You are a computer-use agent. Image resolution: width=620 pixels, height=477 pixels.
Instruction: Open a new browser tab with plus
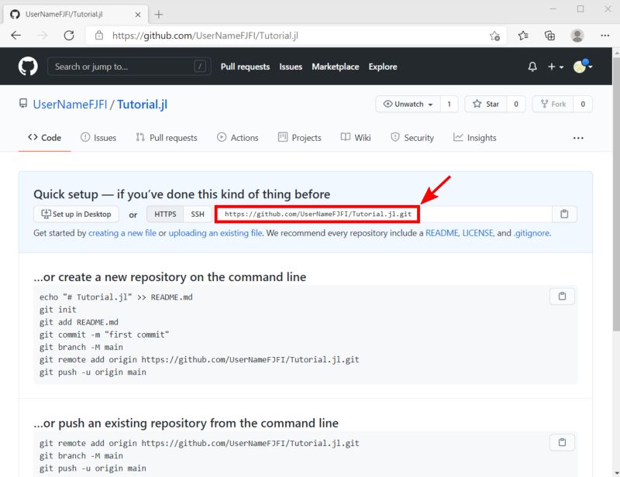(x=159, y=15)
